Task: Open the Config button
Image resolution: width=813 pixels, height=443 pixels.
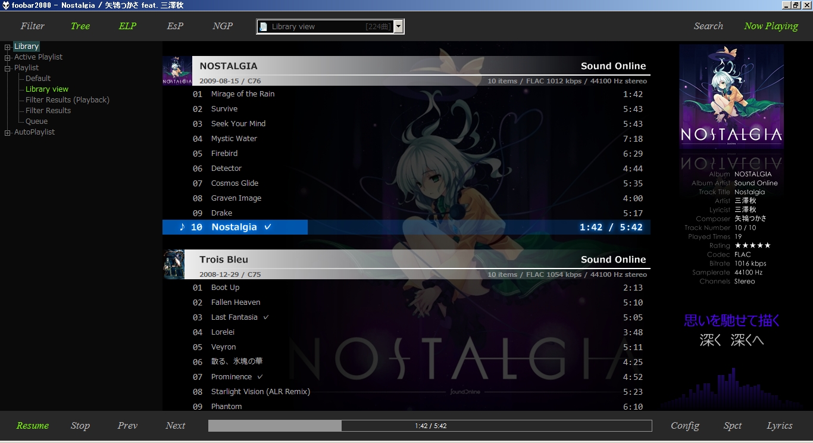Action: click(685, 426)
